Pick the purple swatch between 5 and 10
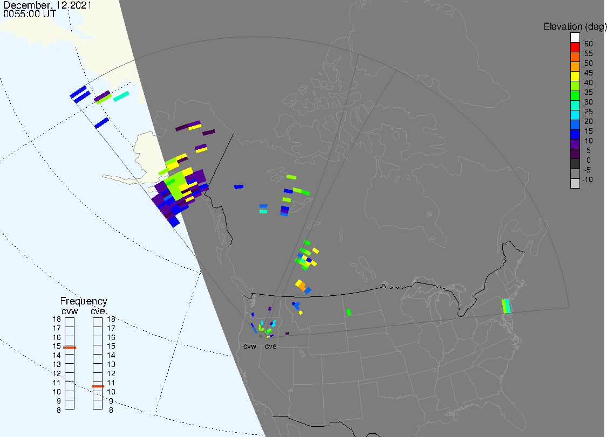The width and height of the screenshot is (607, 437). point(575,144)
